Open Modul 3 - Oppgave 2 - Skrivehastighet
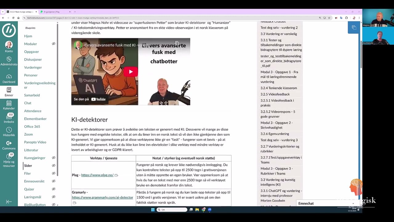The image size is (394, 222). coord(276,125)
